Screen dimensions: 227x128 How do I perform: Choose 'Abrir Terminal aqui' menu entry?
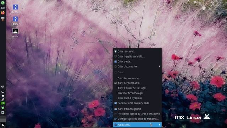point(137,83)
